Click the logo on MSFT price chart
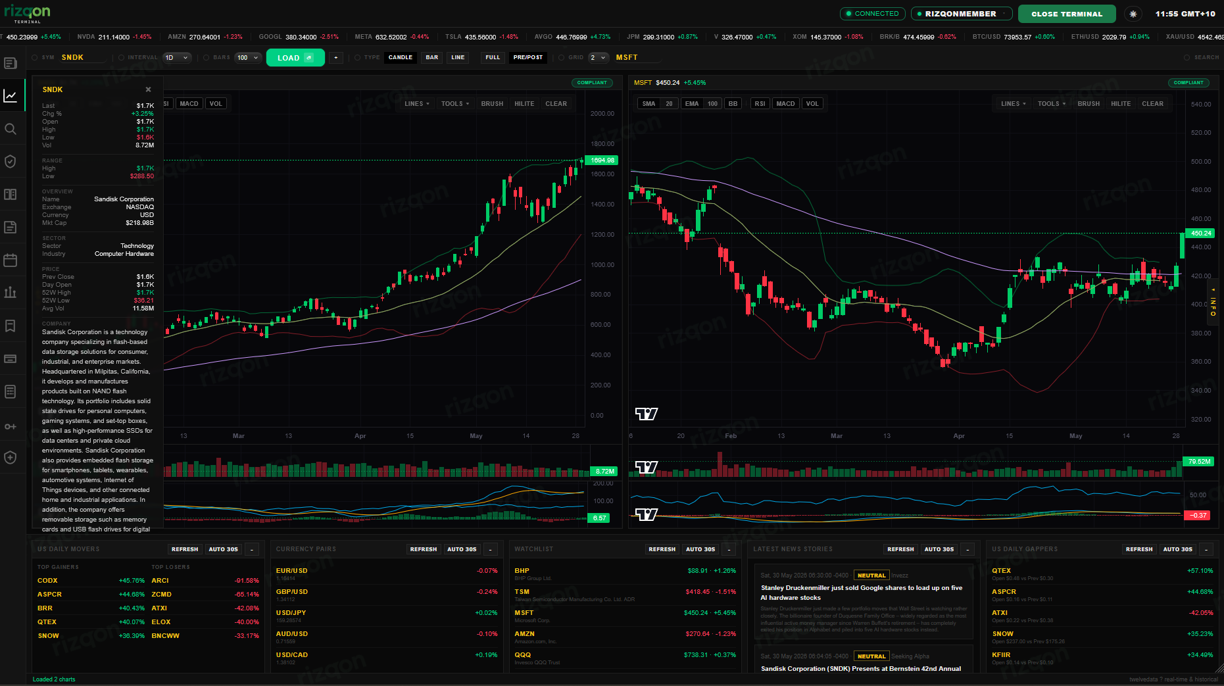Image resolution: width=1224 pixels, height=686 pixels. (x=647, y=414)
